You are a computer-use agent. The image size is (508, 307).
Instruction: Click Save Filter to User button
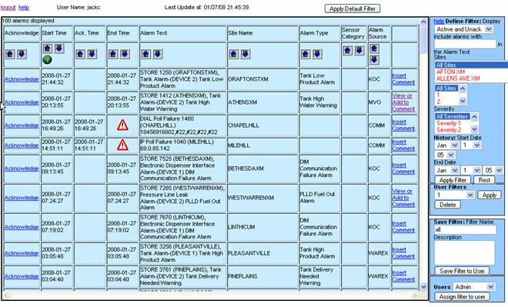(462, 271)
